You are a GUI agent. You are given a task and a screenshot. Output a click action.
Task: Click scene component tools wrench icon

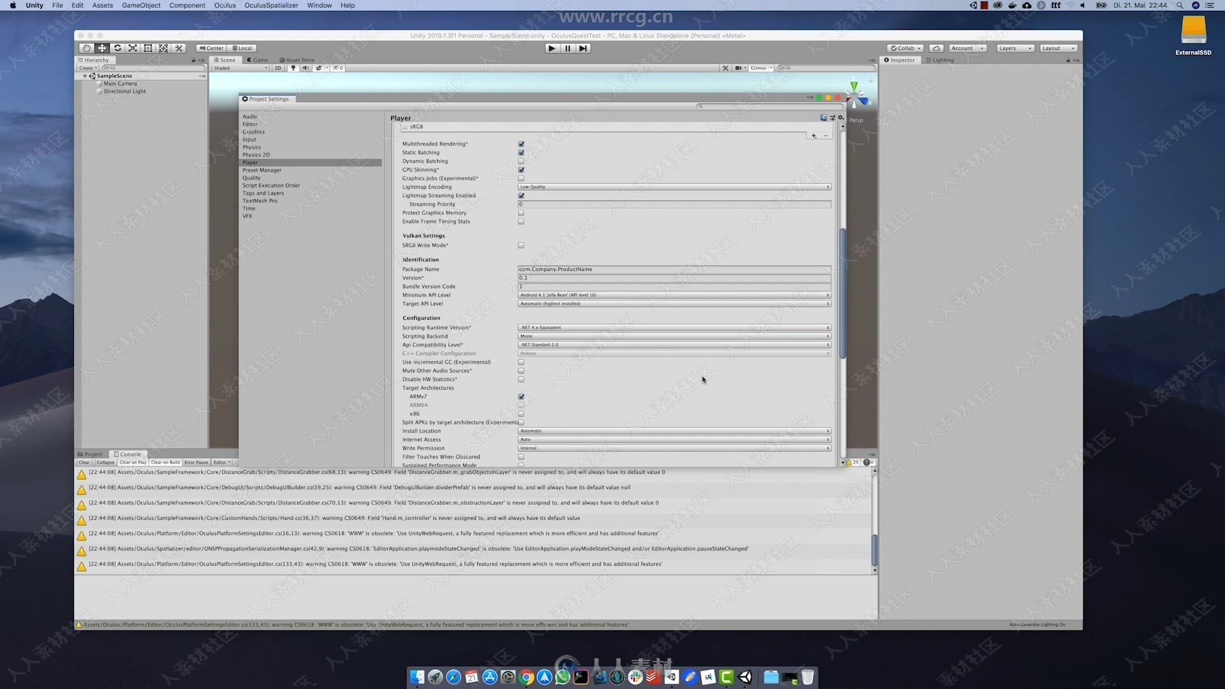725,68
